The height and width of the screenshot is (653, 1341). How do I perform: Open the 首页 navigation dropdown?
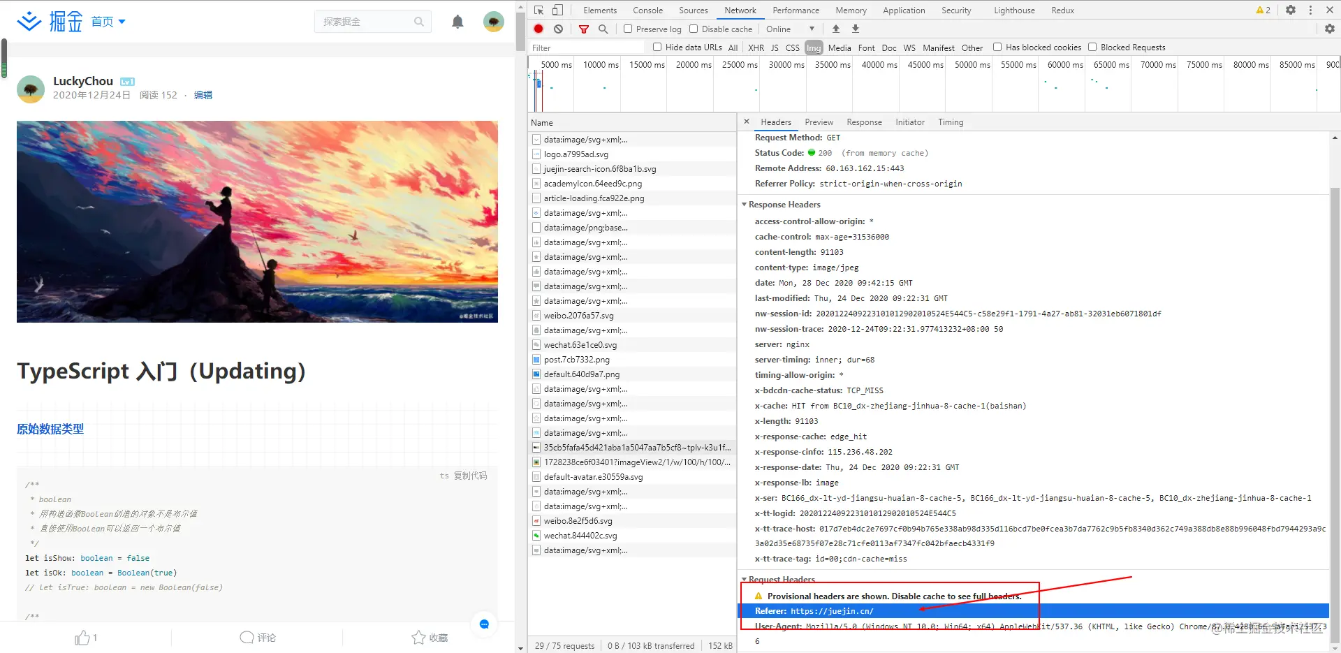click(108, 22)
